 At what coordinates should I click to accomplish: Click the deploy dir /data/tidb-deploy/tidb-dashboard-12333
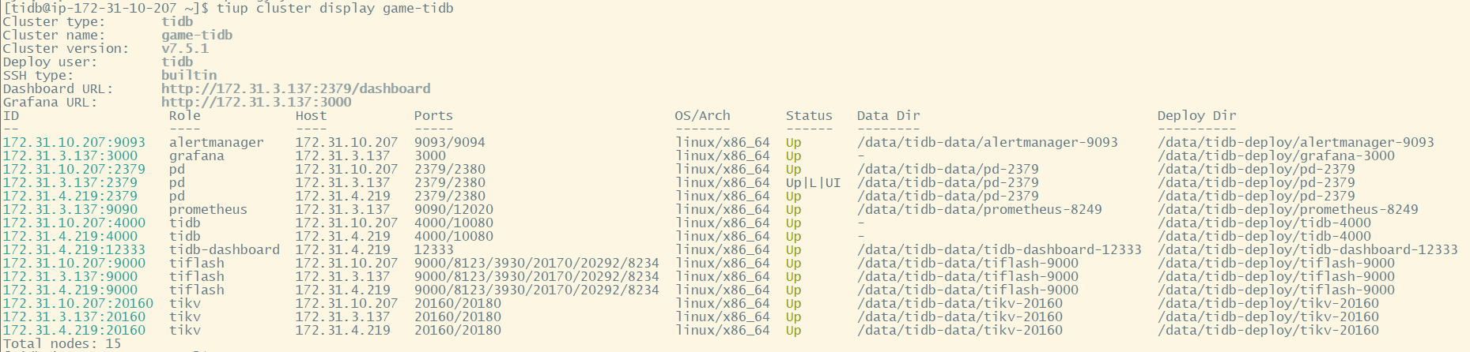pos(1308,249)
